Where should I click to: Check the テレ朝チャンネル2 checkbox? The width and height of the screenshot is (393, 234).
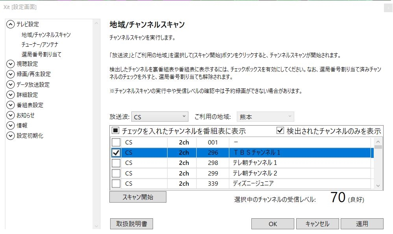point(116,173)
